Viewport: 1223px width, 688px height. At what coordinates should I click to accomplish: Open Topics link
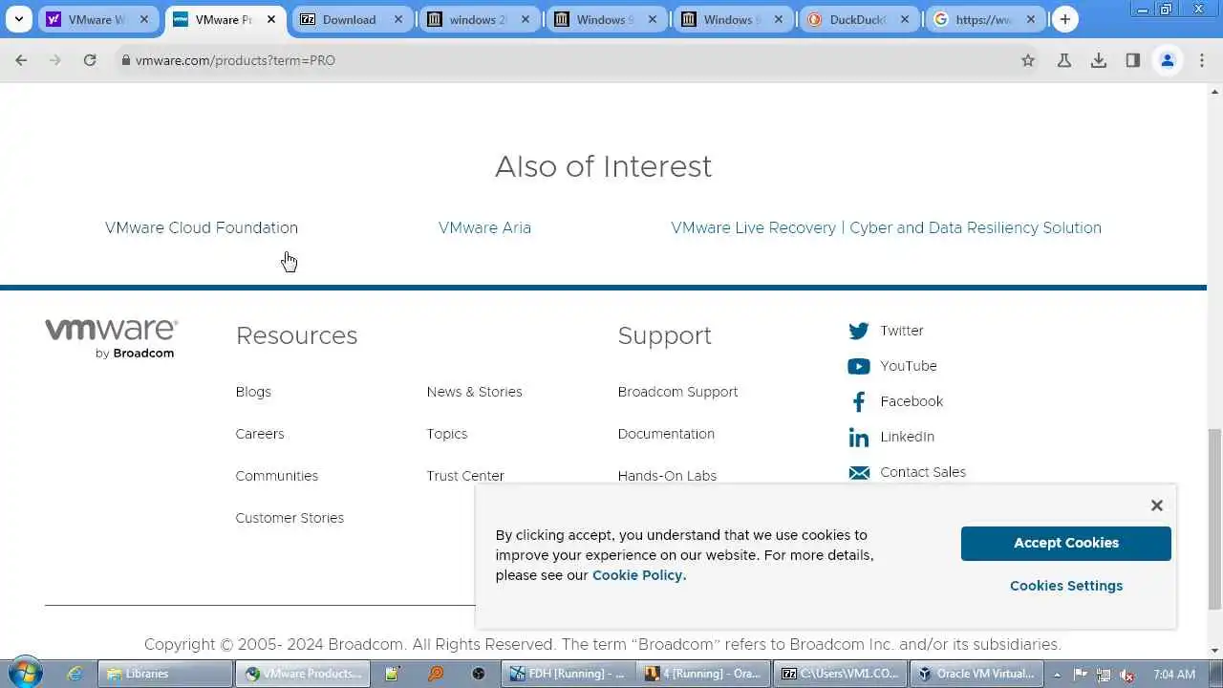point(447,434)
